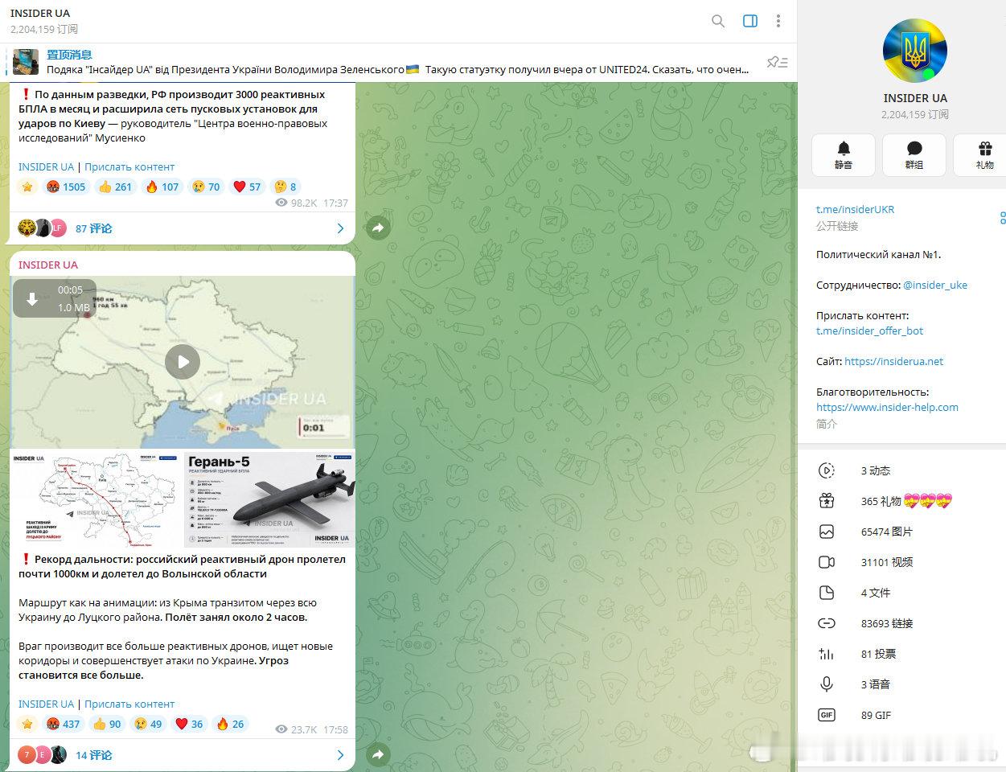
Task: Click star reaction on the 17:58 post
Action: click(28, 724)
